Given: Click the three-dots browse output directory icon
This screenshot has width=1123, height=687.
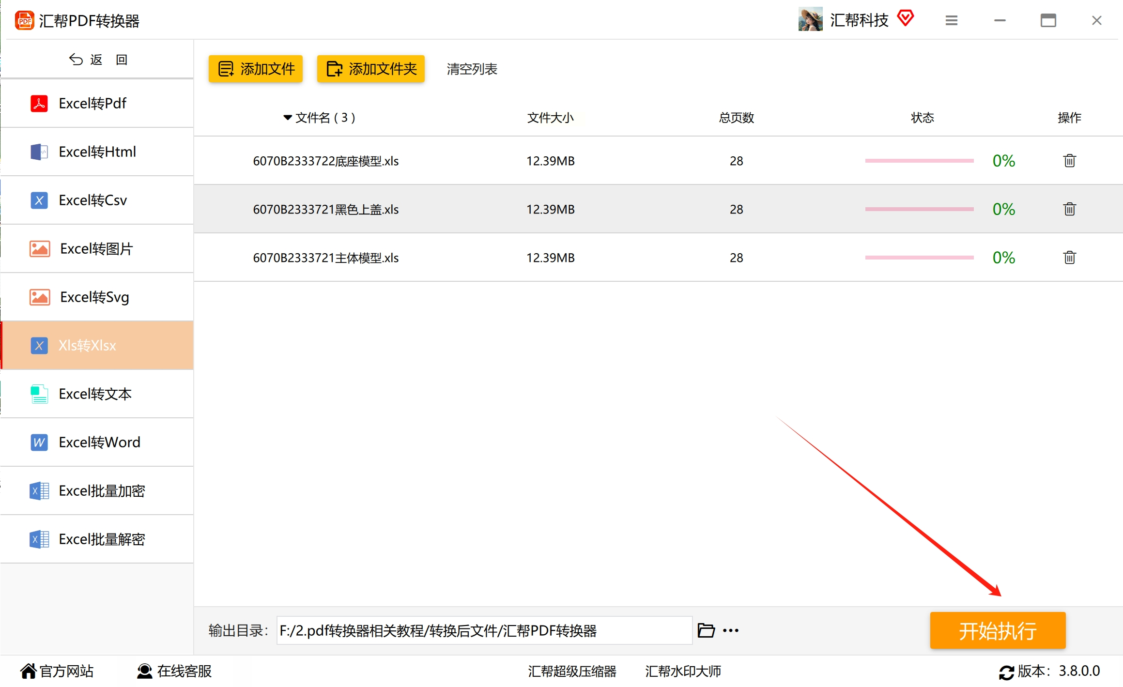Looking at the screenshot, I should [731, 630].
